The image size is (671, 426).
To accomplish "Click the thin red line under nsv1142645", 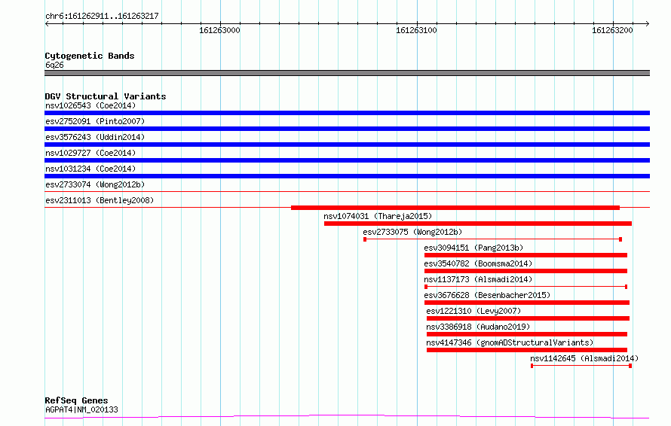I will click(581, 366).
